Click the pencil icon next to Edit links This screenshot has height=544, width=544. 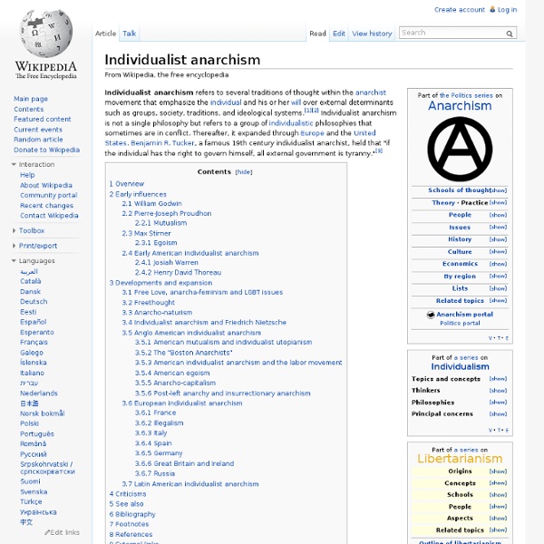pos(47,532)
